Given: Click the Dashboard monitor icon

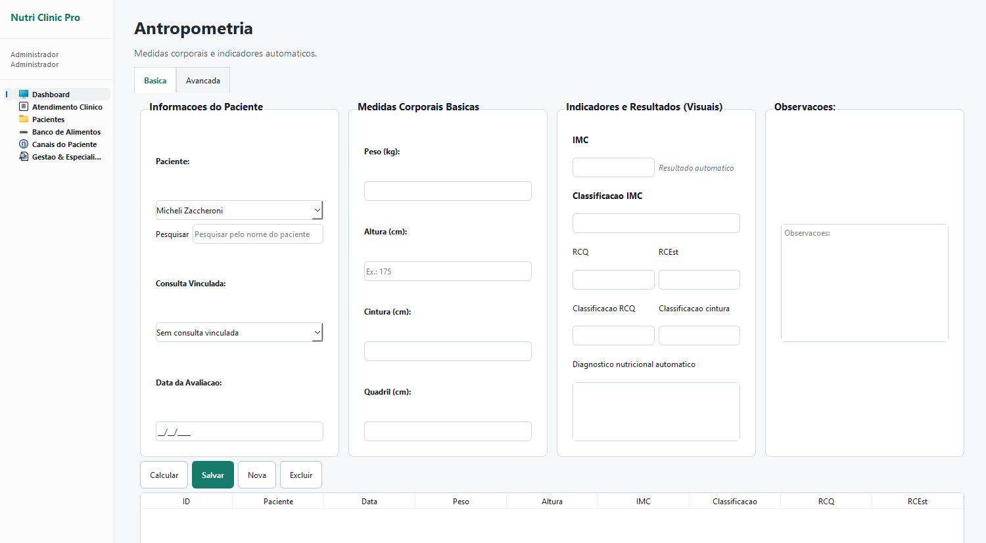Looking at the screenshot, I should coord(24,94).
